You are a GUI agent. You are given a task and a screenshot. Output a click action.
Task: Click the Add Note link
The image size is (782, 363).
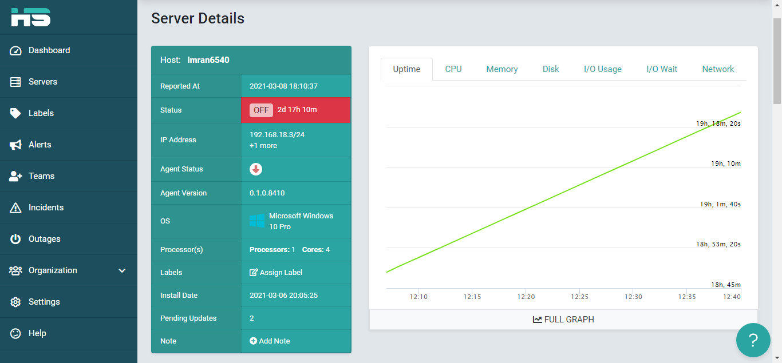270,341
